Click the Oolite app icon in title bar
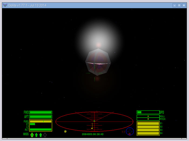The height and width of the screenshot is (141, 189). [5, 5]
